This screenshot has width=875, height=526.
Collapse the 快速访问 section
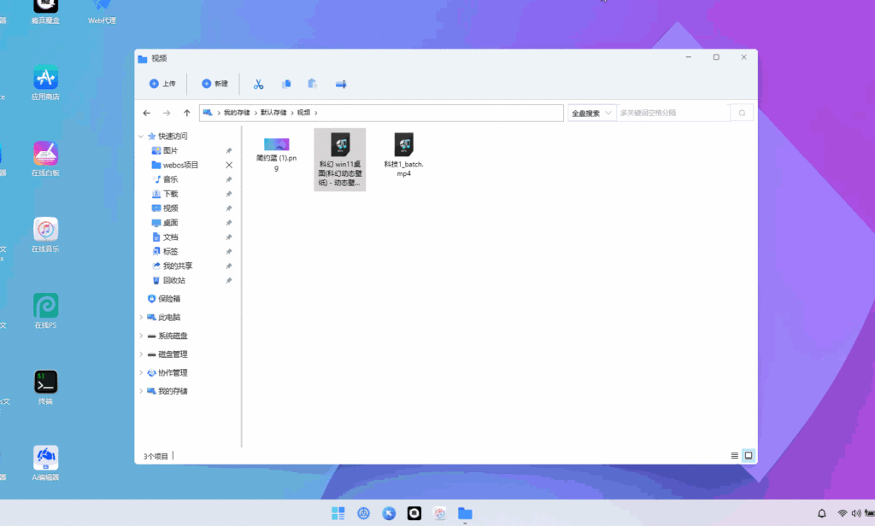(140, 136)
